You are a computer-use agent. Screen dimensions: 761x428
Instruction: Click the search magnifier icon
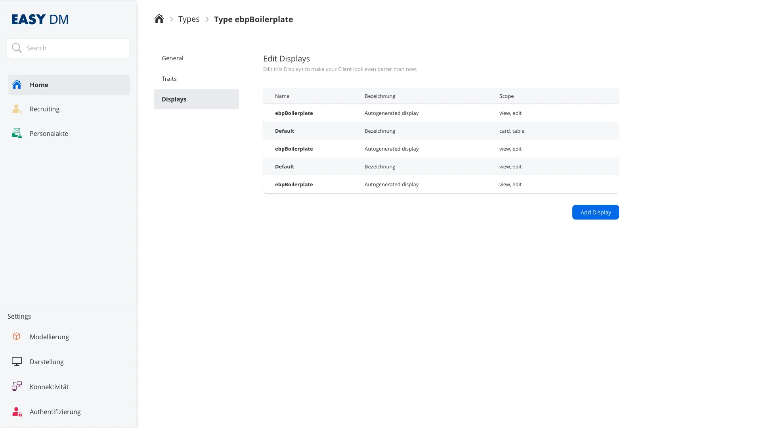click(17, 48)
